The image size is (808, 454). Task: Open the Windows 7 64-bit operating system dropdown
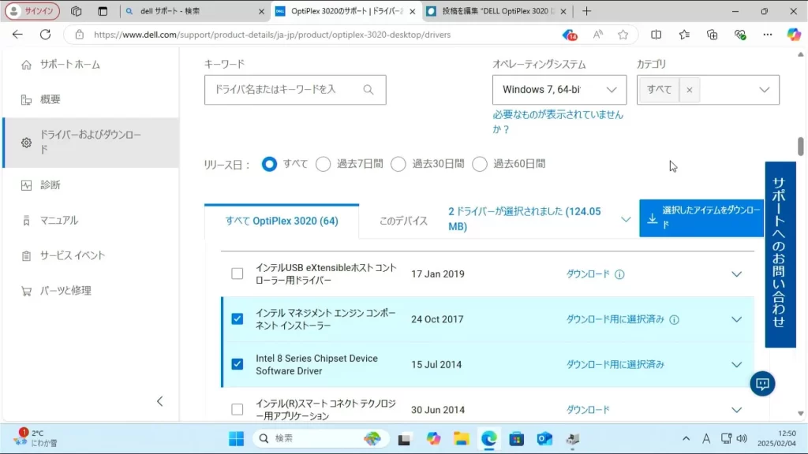559,90
